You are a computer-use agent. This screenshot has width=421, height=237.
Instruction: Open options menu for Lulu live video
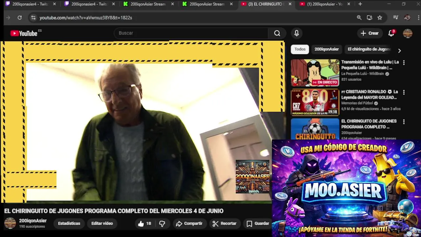pos(404,63)
